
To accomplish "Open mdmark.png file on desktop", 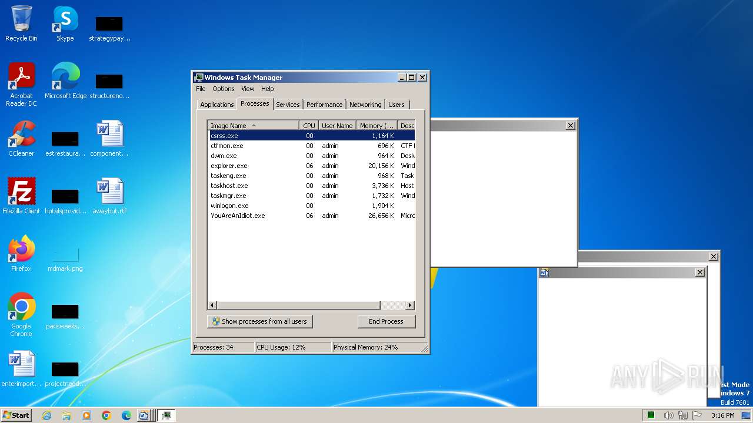I will [x=65, y=258].
